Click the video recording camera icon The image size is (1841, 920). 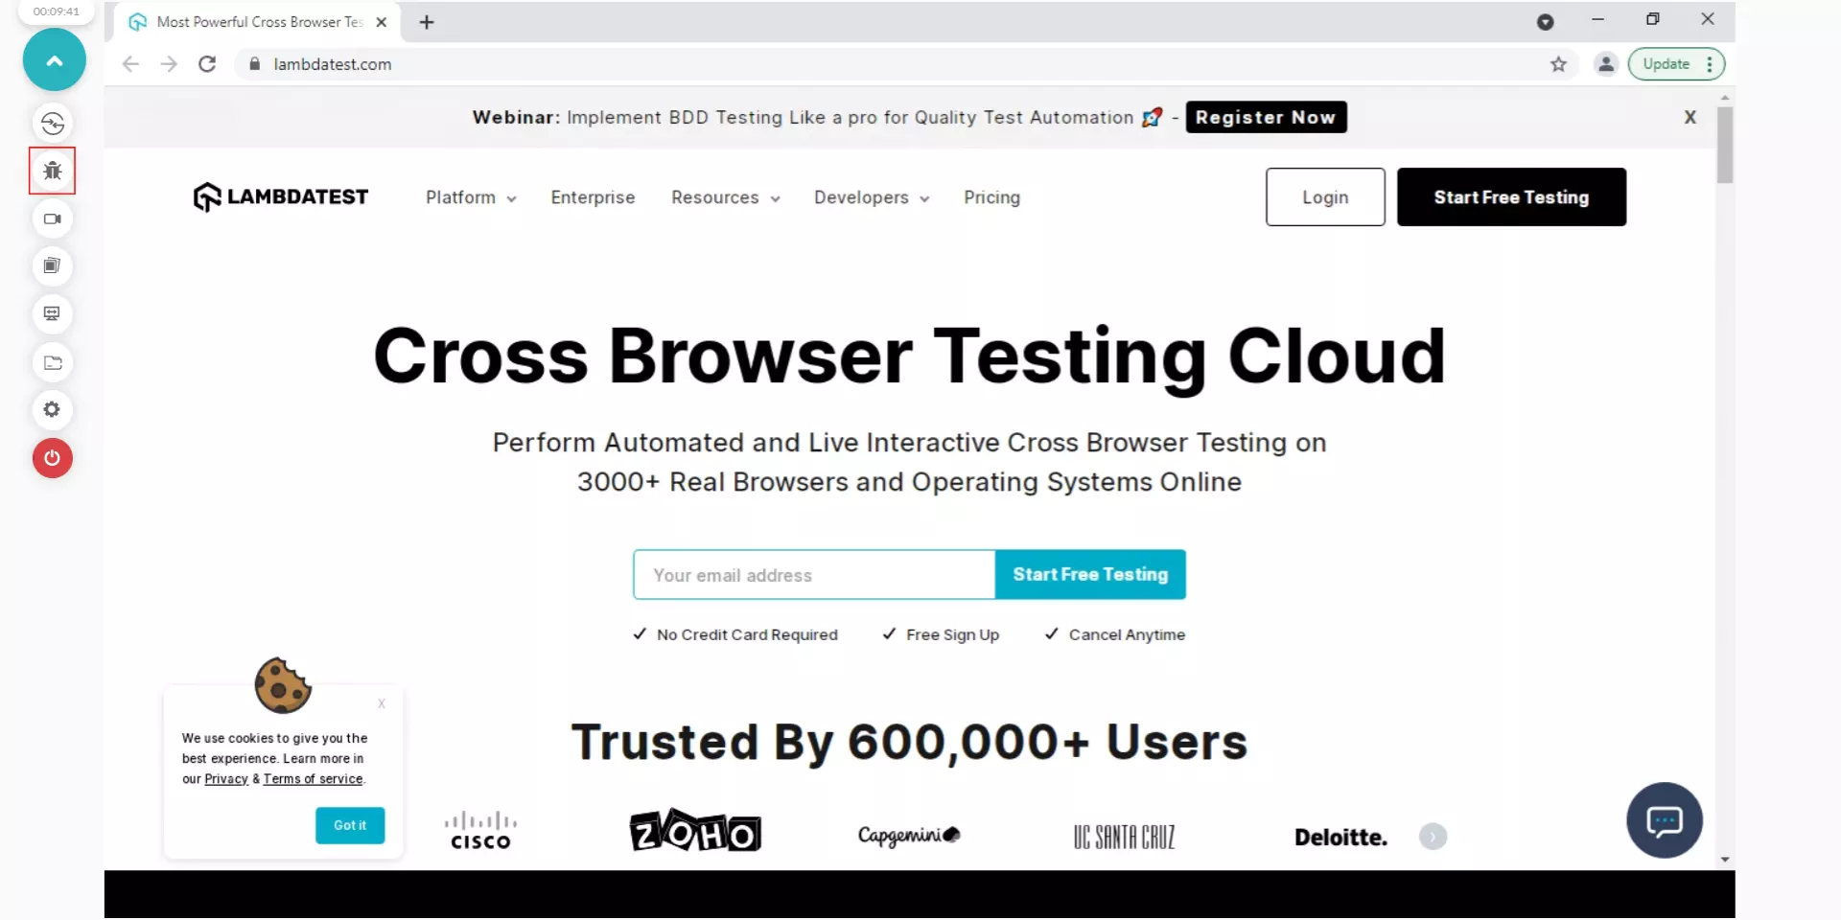click(x=52, y=218)
